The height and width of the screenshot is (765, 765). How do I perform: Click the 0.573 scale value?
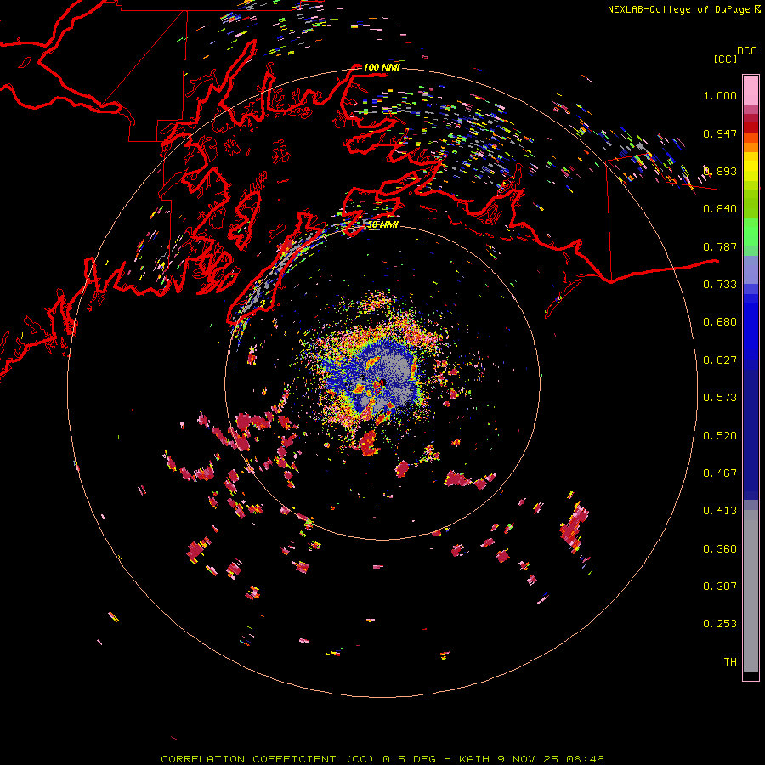[720, 398]
